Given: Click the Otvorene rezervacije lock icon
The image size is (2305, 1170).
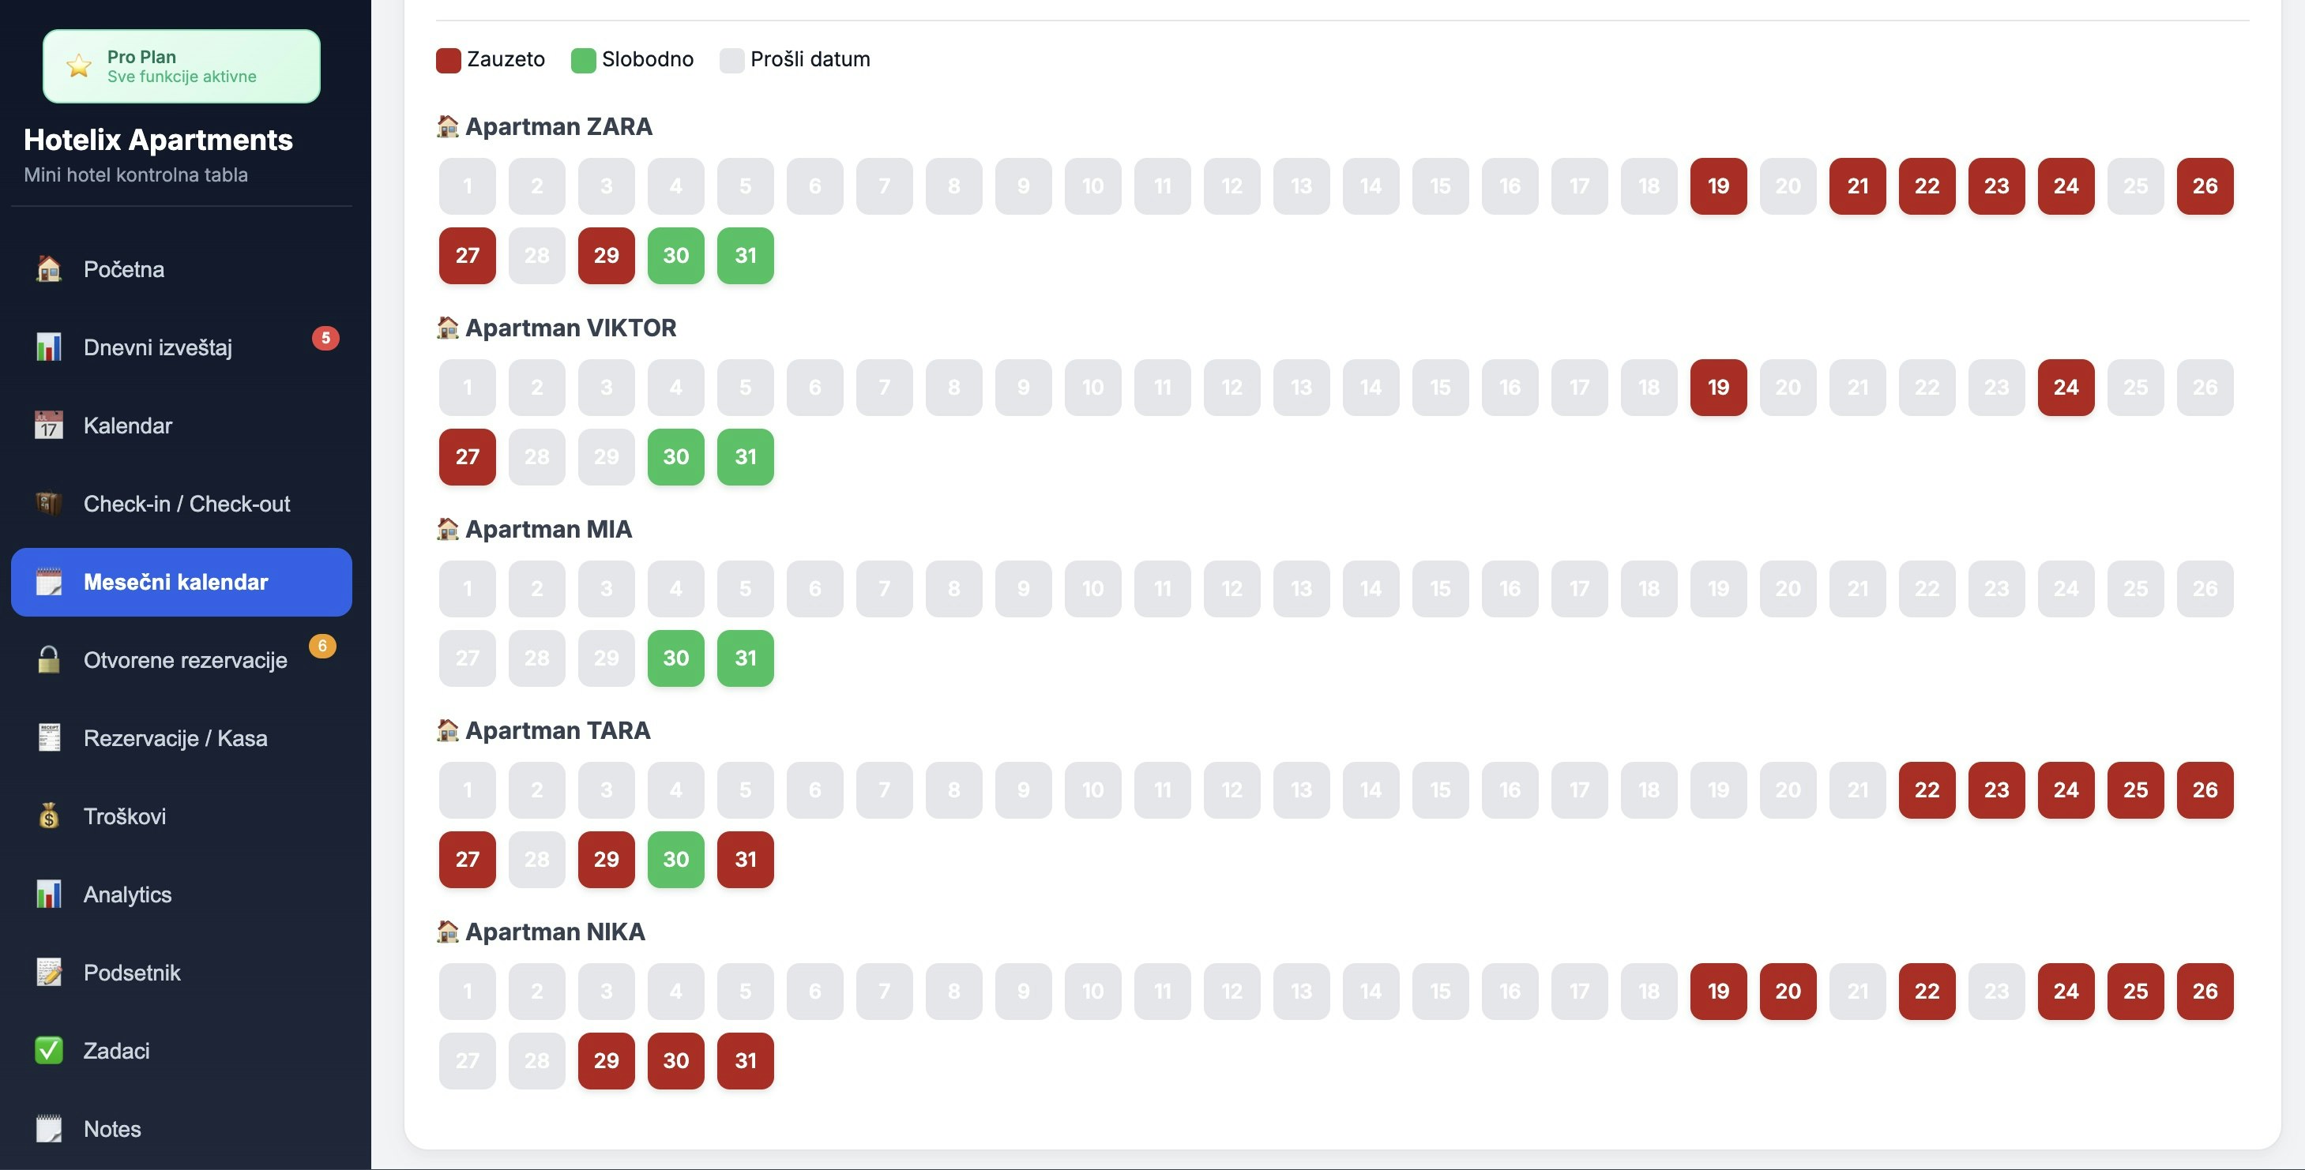Looking at the screenshot, I should click(x=49, y=660).
